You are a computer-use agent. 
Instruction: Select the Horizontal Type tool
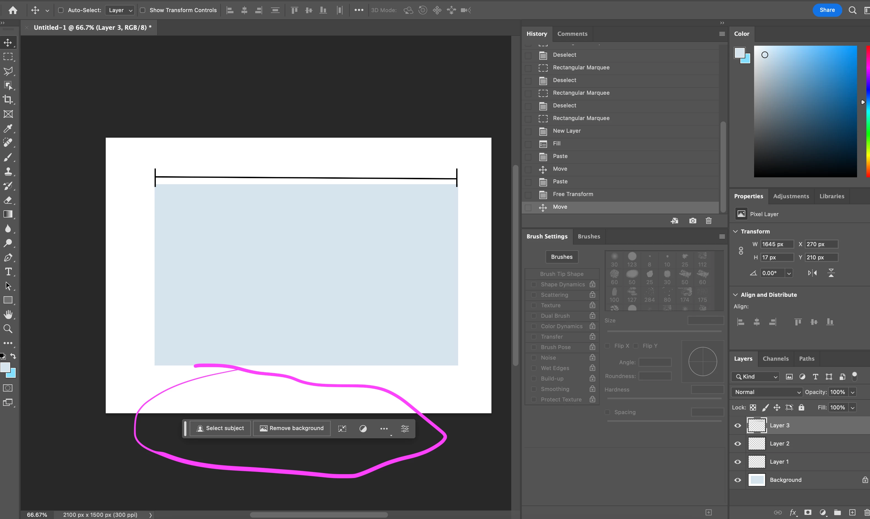[8, 272]
